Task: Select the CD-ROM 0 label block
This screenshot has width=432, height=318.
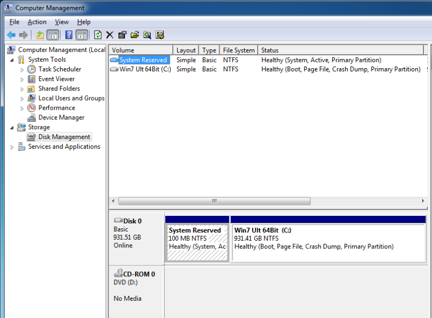Action: click(137, 292)
